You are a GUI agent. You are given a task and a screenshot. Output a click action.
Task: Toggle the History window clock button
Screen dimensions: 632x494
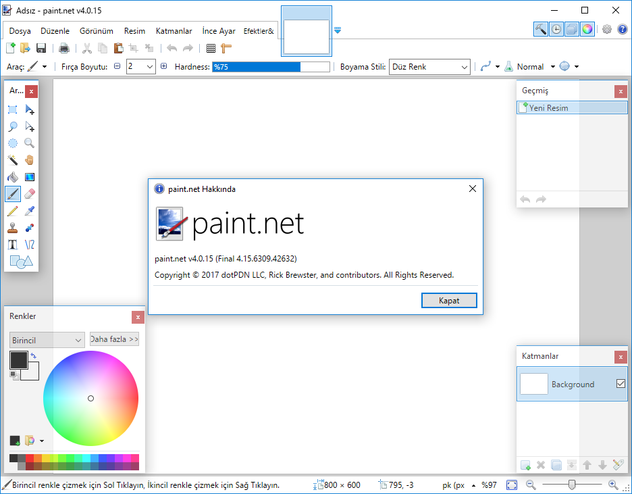click(x=556, y=29)
